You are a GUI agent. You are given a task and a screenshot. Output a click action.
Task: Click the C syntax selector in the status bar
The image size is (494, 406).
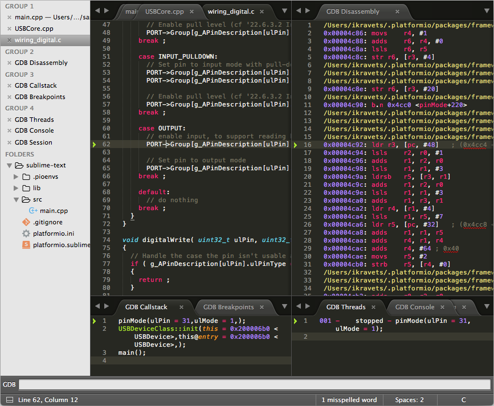pos(463,400)
